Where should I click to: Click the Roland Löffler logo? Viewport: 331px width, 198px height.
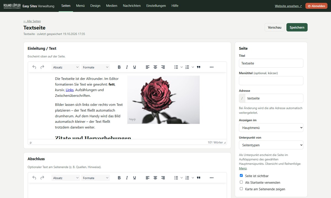click(12, 6)
